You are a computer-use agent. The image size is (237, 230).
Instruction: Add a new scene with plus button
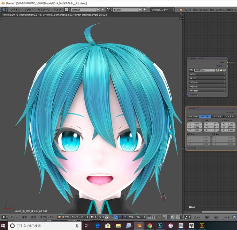click(x=140, y=10)
